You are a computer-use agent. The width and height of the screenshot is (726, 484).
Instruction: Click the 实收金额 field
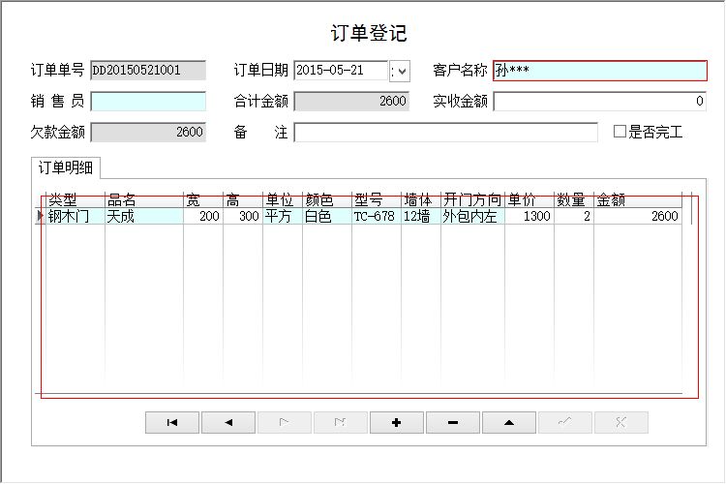599,102
